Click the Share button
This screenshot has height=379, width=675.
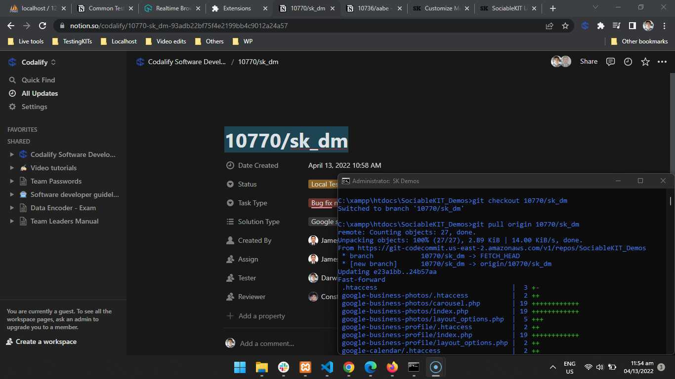coord(589,62)
